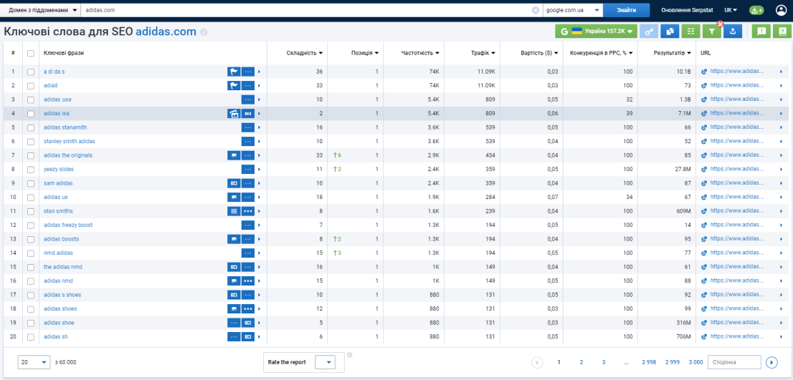Click the exclamation feedback icon button
Image resolution: width=793 pixels, height=380 pixels.
click(761, 31)
